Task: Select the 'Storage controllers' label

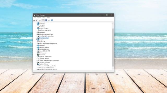Action: (45, 62)
